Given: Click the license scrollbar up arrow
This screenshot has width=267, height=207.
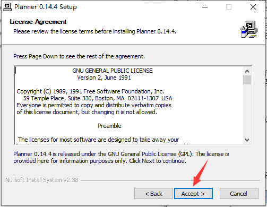Looking at the screenshot, I should (x=247, y=71).
